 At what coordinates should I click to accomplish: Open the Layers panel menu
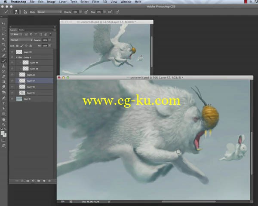[54, 30]
